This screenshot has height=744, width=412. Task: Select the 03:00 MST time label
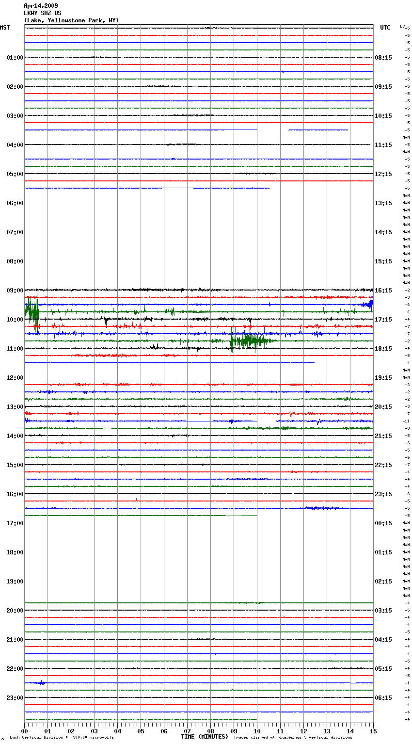(15, 116)
